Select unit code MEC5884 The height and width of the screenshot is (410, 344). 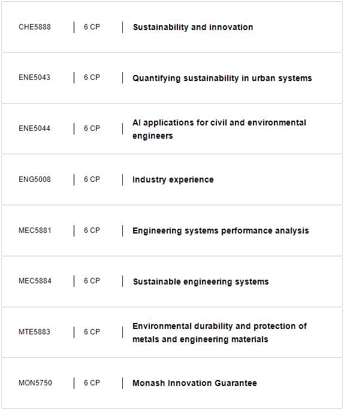pyautogui.click(x=35, y=281)
